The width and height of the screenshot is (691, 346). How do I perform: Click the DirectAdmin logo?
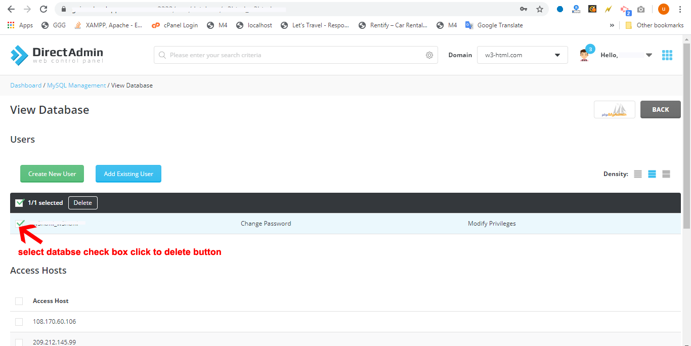(x=57, y=55)
